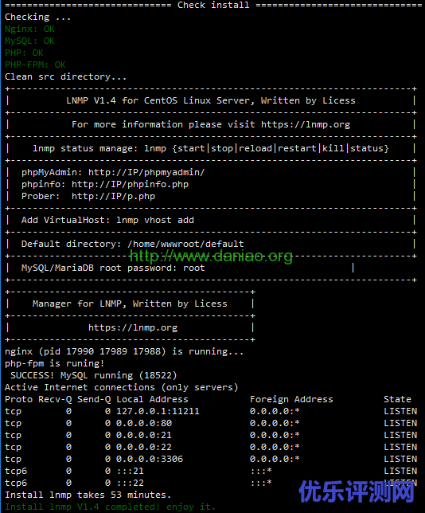Select local address 127.0.0.1:11211

click(x=158, y=411)
